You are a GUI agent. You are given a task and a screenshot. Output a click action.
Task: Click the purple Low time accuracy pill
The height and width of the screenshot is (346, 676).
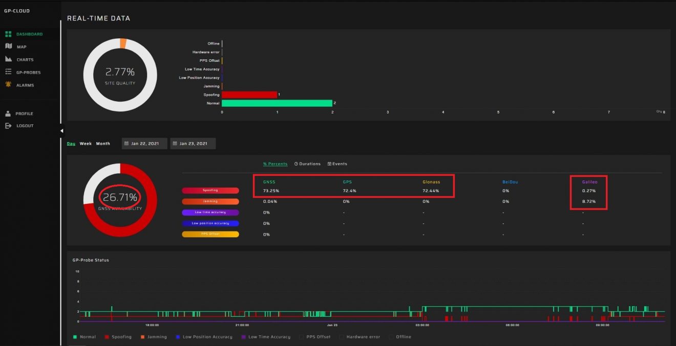[210, 212]
